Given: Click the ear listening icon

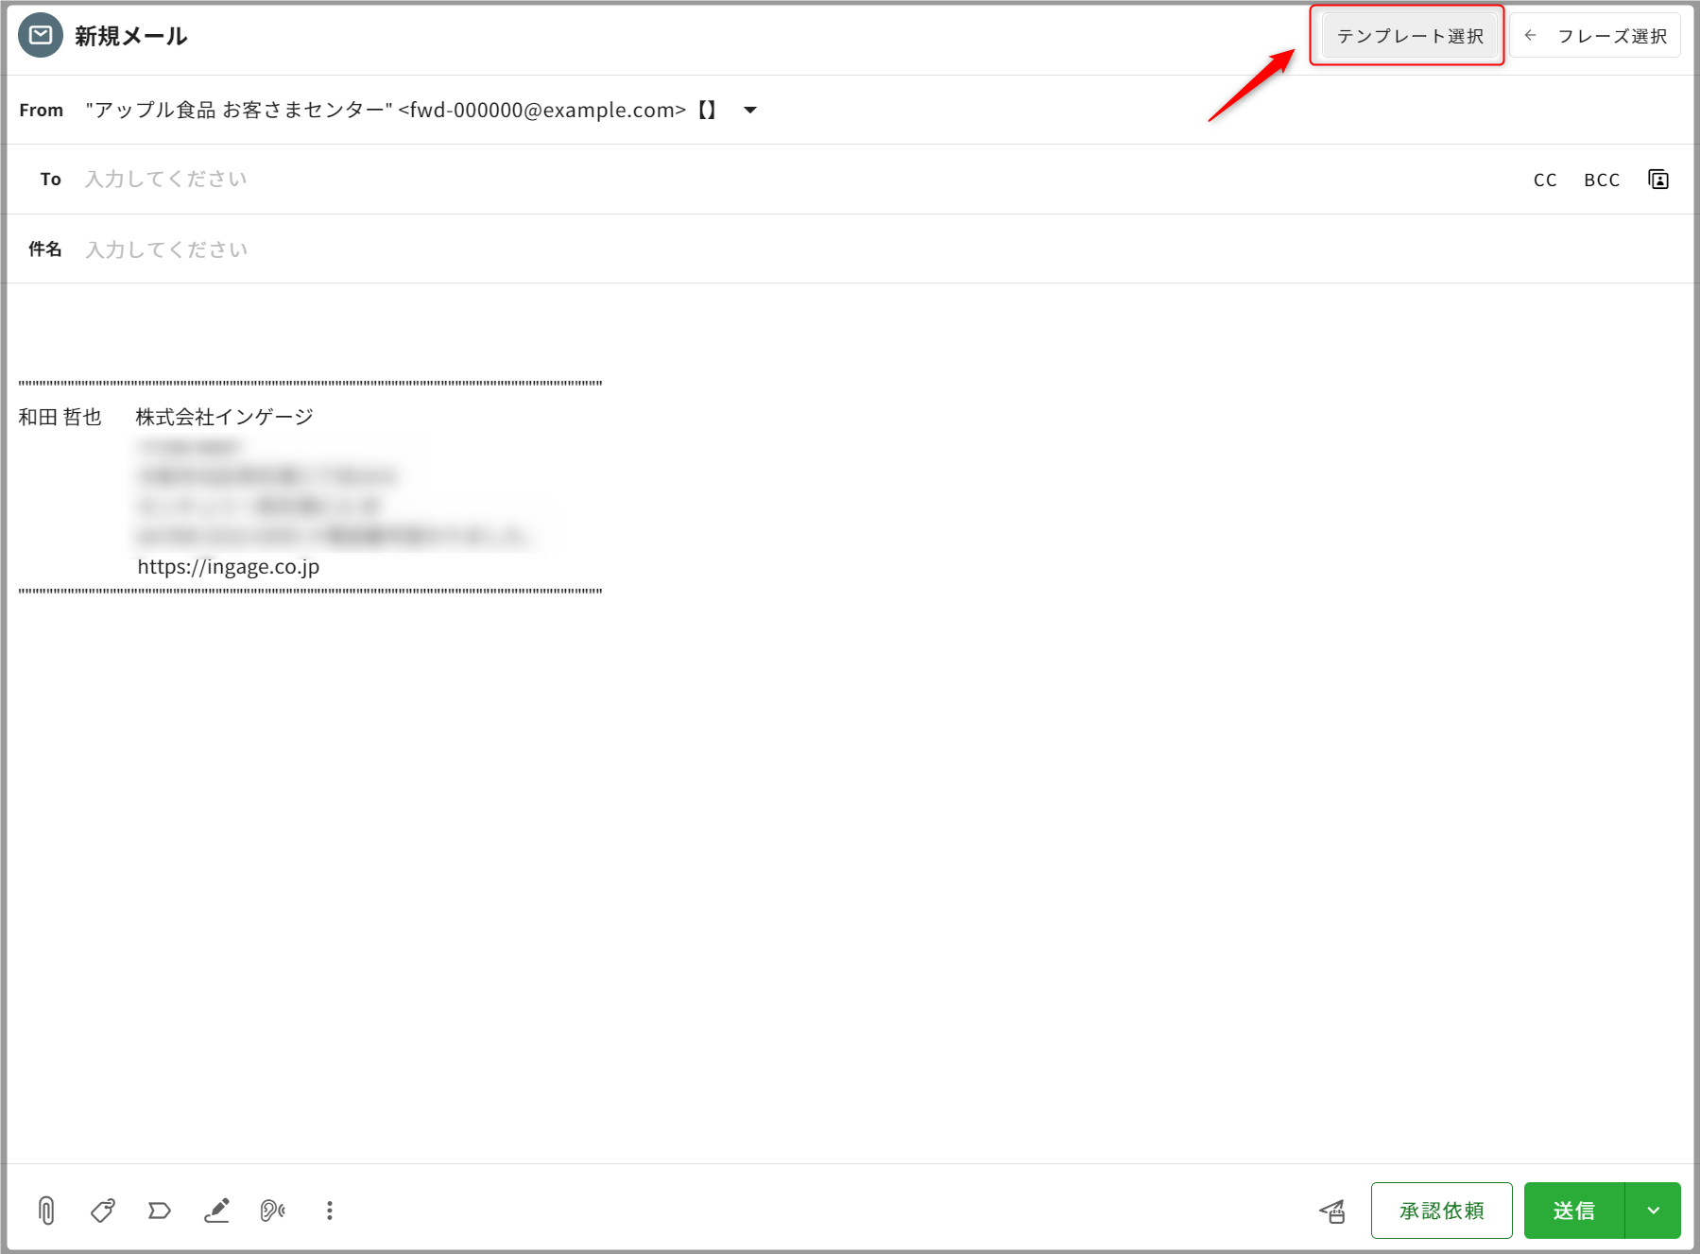Looking at the screenshot, I should 272,1211.
